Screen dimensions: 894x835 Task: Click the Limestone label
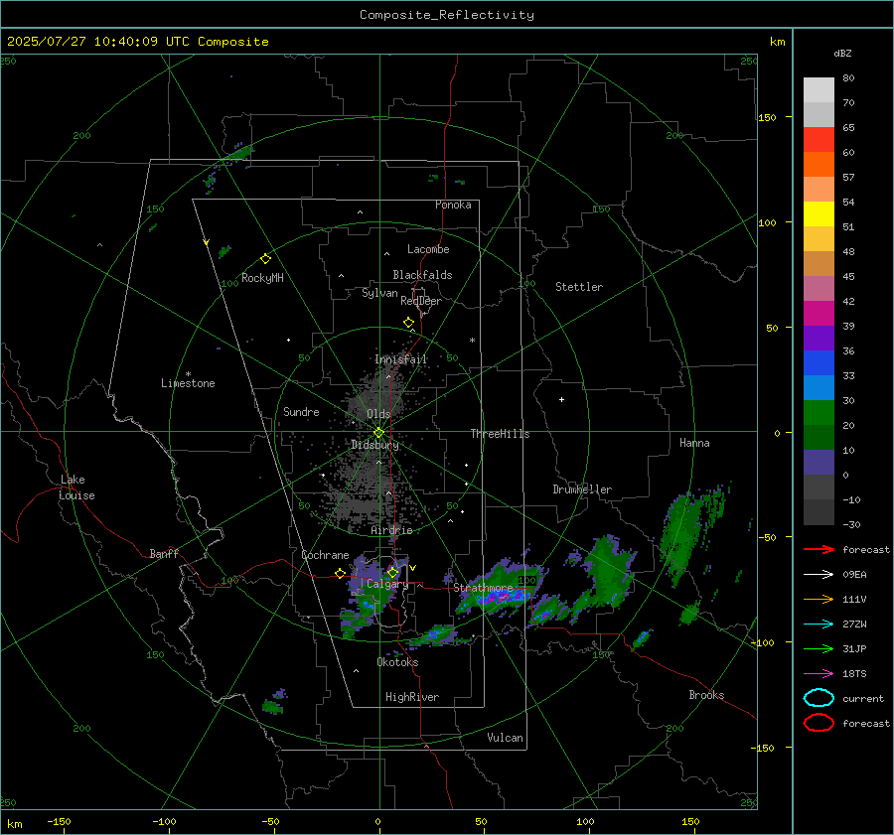pos(188,383)
